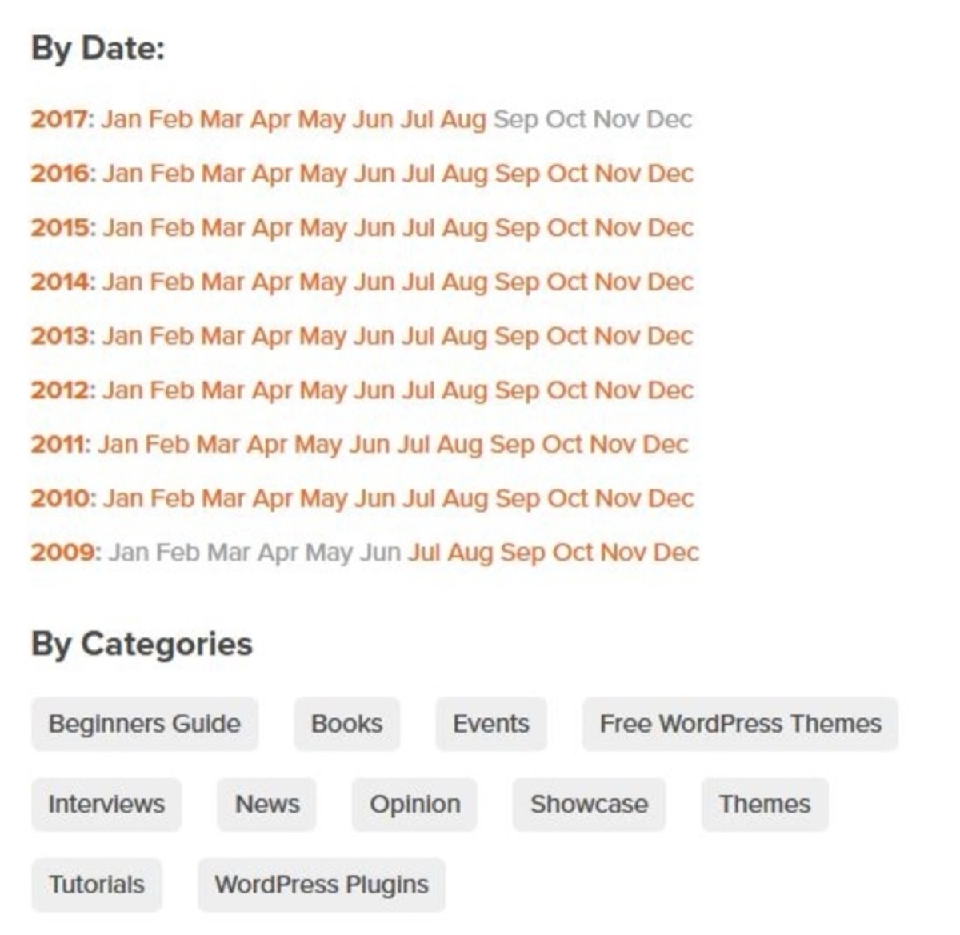Screen dimensions: 960x935
Task: Browse the Showcase category
Action: (589, 805)
